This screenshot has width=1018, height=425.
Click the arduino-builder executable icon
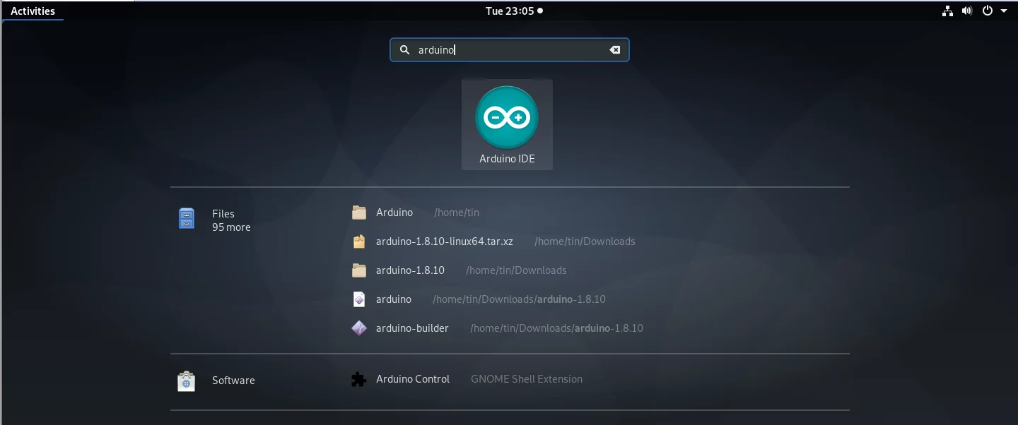pyautogui.click(x=359, y=328)
